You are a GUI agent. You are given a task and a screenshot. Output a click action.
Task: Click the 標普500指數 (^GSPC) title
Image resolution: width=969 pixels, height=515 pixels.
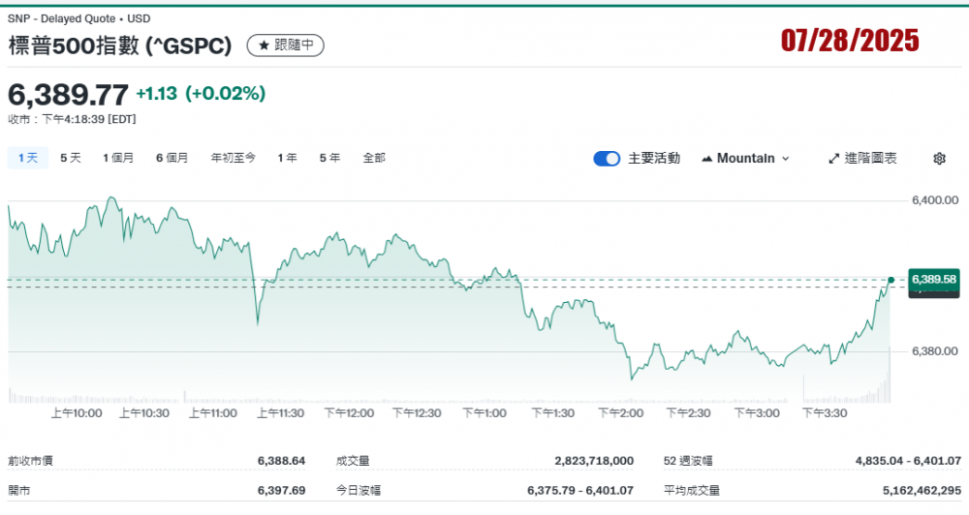click(120, 45)
